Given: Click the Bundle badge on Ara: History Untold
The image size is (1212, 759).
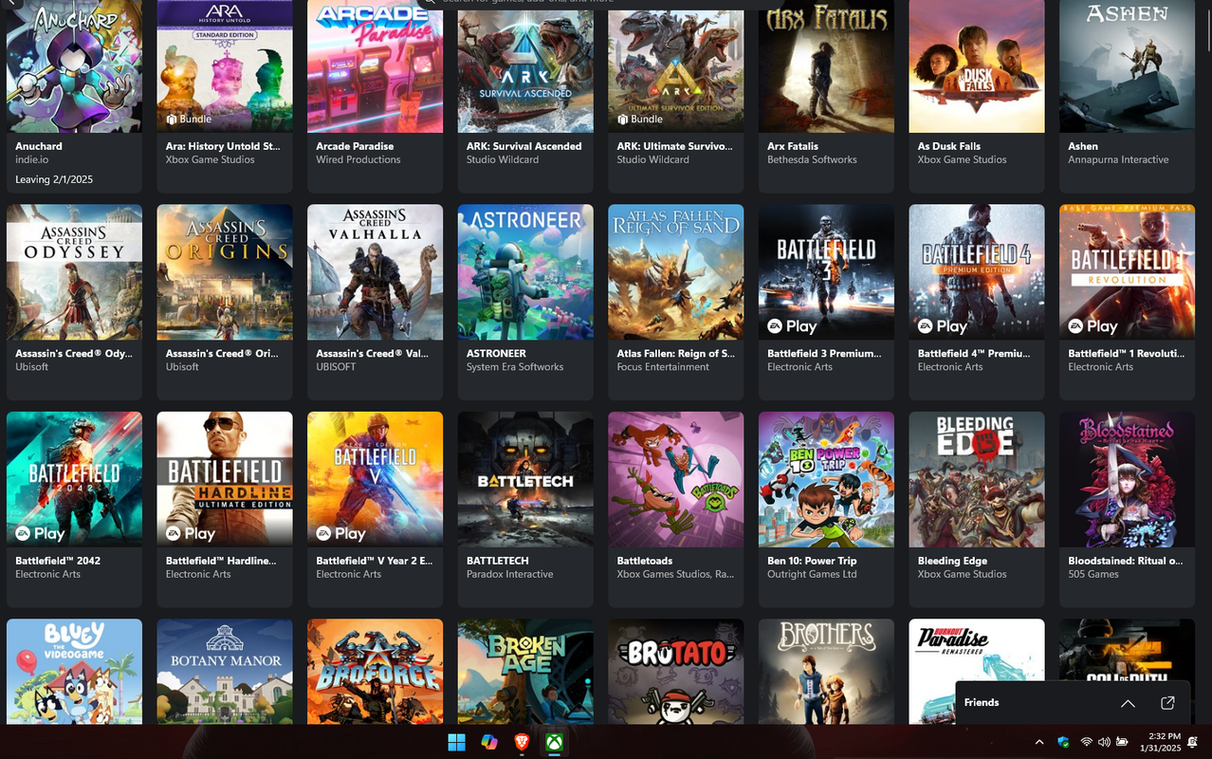Looking at the screenshot, I should point(188,120).
